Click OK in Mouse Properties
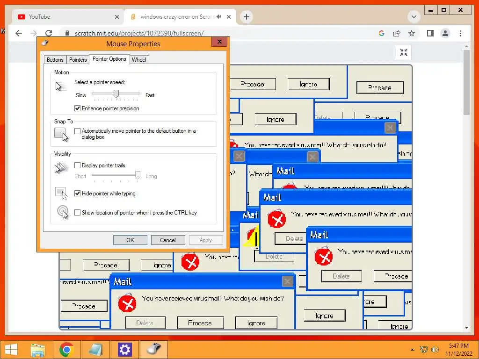Viewport: 479px width, 359px height. click(130, 240)
